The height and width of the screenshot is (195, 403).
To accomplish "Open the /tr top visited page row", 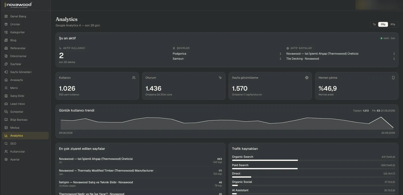I will pyautogui.click(x=140, y=160).
